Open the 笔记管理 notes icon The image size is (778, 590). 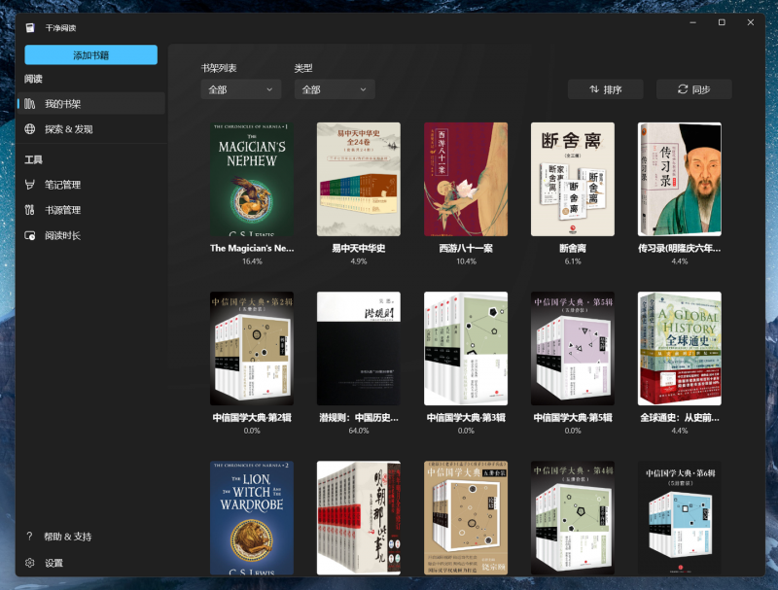(30, 185)
